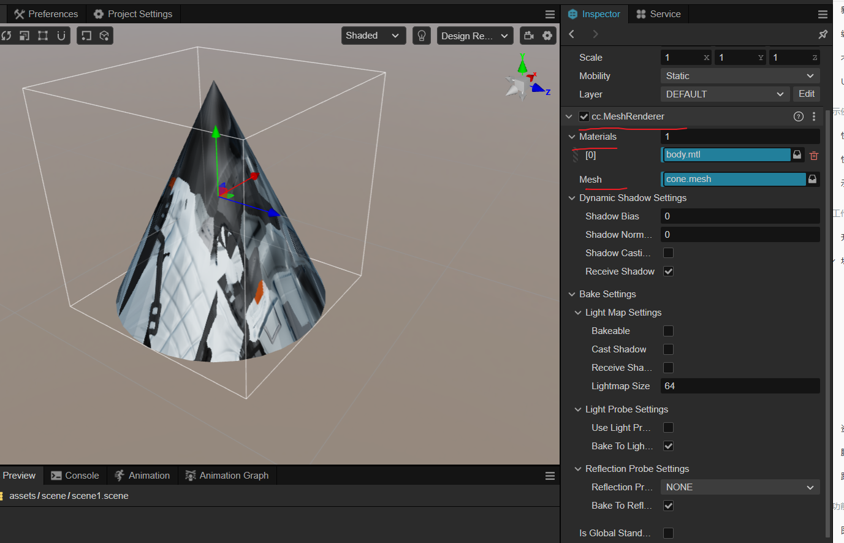Toggle pivot/center anchor mode icon
The height and width of the screenshot is (543, 844).
pos(86,36)
